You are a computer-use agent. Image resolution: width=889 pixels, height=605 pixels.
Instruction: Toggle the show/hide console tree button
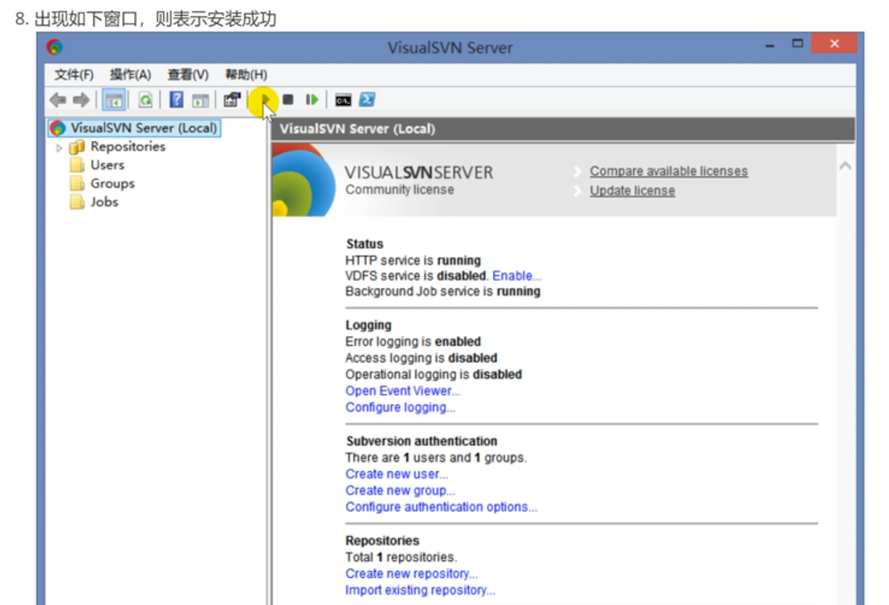pyautogui.click(x=114, y=100)
